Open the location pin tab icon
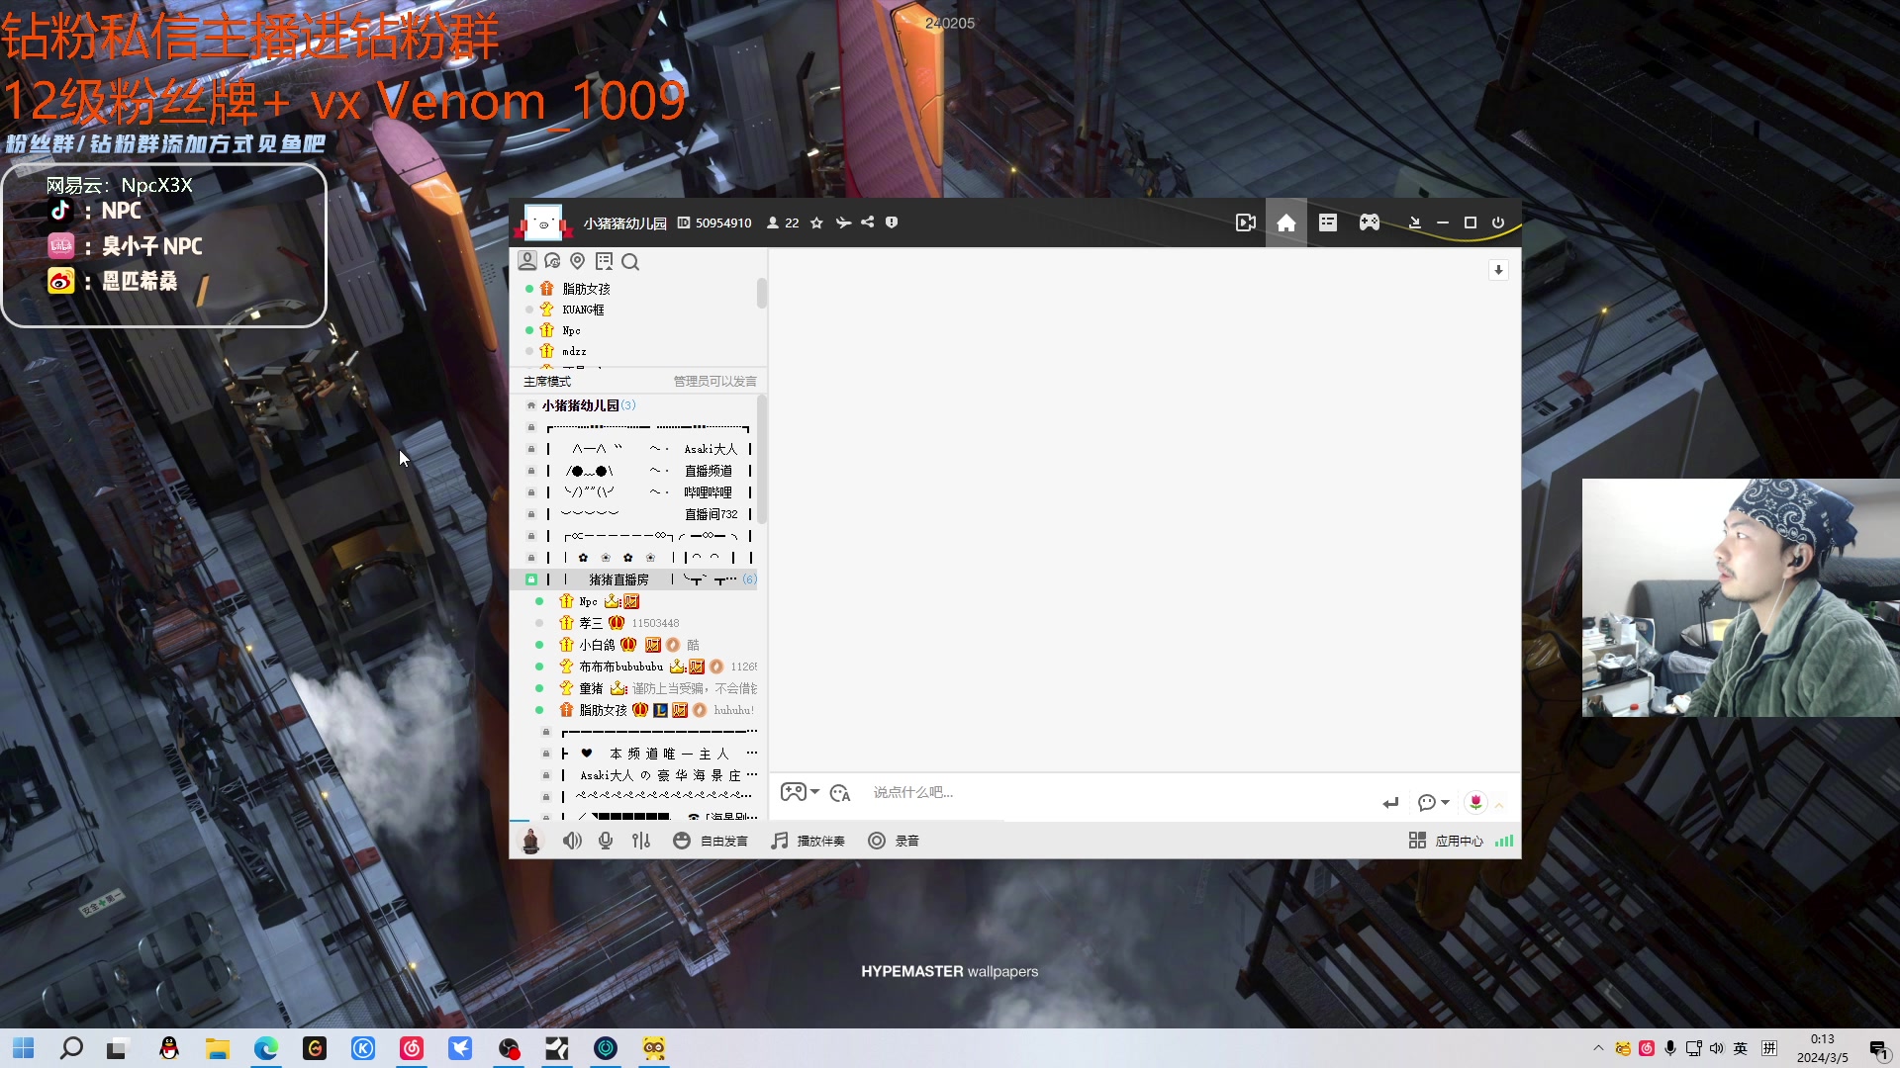Screen dimensions: 1900x1068 (x=578, y=261)
